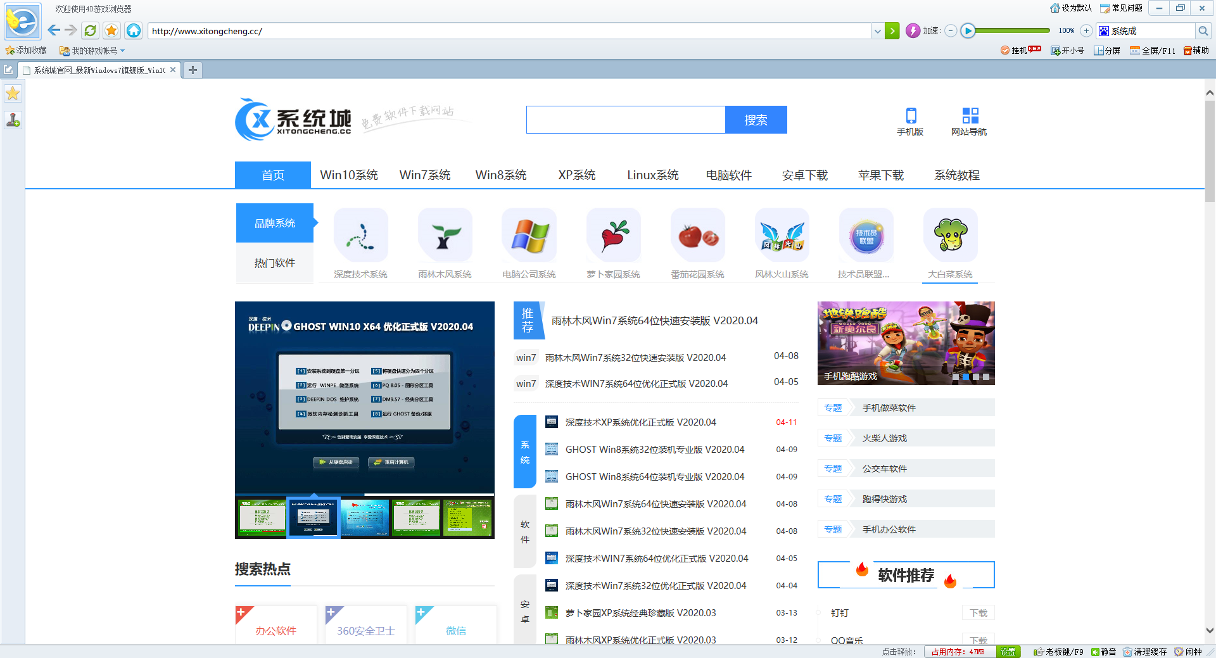Open 深度技术XP系统优化正式版 V2020.04 link
Viewport: 1216px width, 658px height.
click(x=640, y=422)
